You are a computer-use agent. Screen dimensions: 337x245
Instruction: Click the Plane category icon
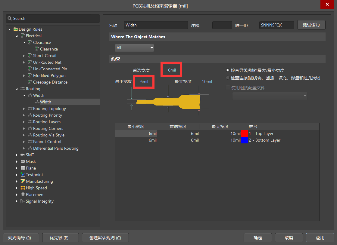23,168
